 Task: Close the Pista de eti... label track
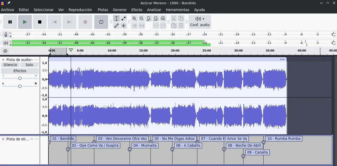3,139
